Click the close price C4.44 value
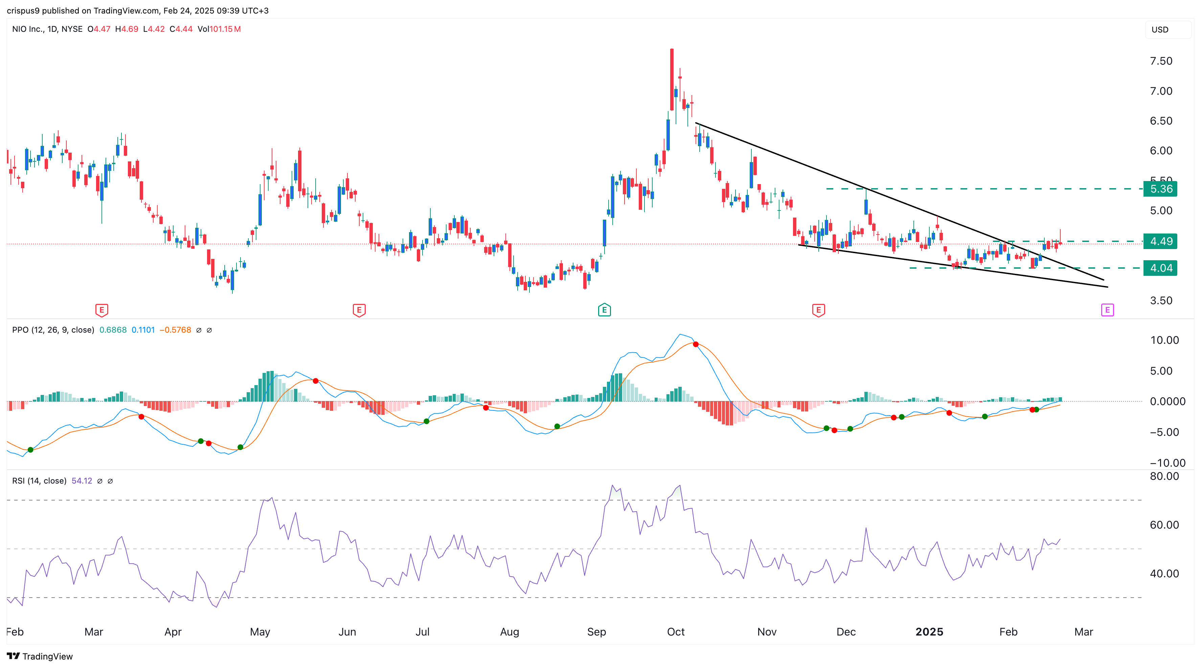 pyautogui.click(x=181, y=29)
